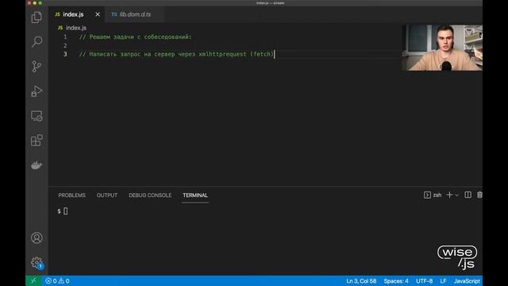Open the Search view in the activity bar
The image size is (508, 286).
tap(37, 41)
